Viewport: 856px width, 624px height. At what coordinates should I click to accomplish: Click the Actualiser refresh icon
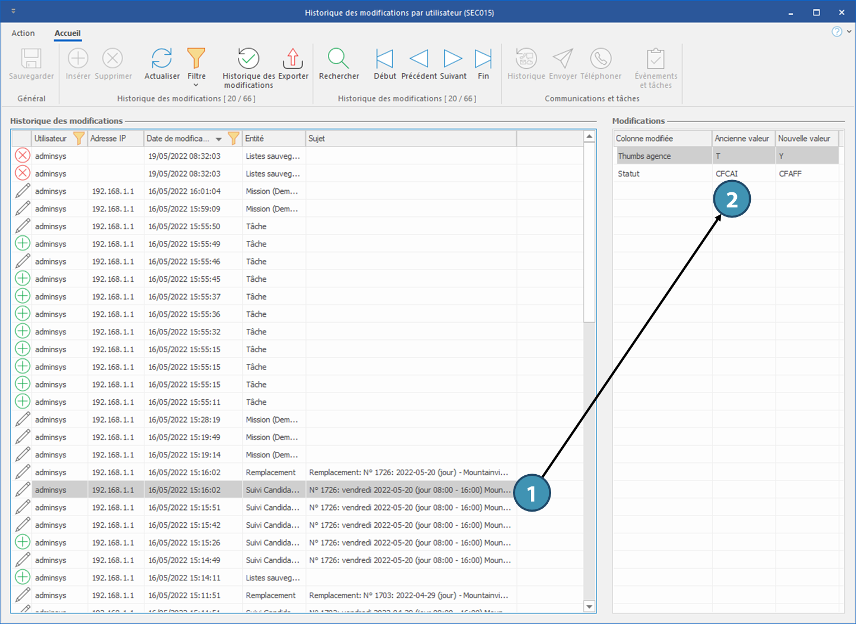pyautogui.click(x=162, y=59)
